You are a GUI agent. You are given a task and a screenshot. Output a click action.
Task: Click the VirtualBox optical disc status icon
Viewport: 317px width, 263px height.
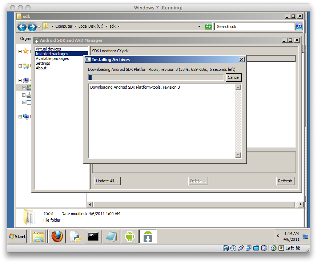click(233, 248)
